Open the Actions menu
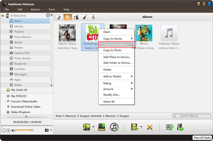This screenshot has width=213, height=141. point(35,10)
